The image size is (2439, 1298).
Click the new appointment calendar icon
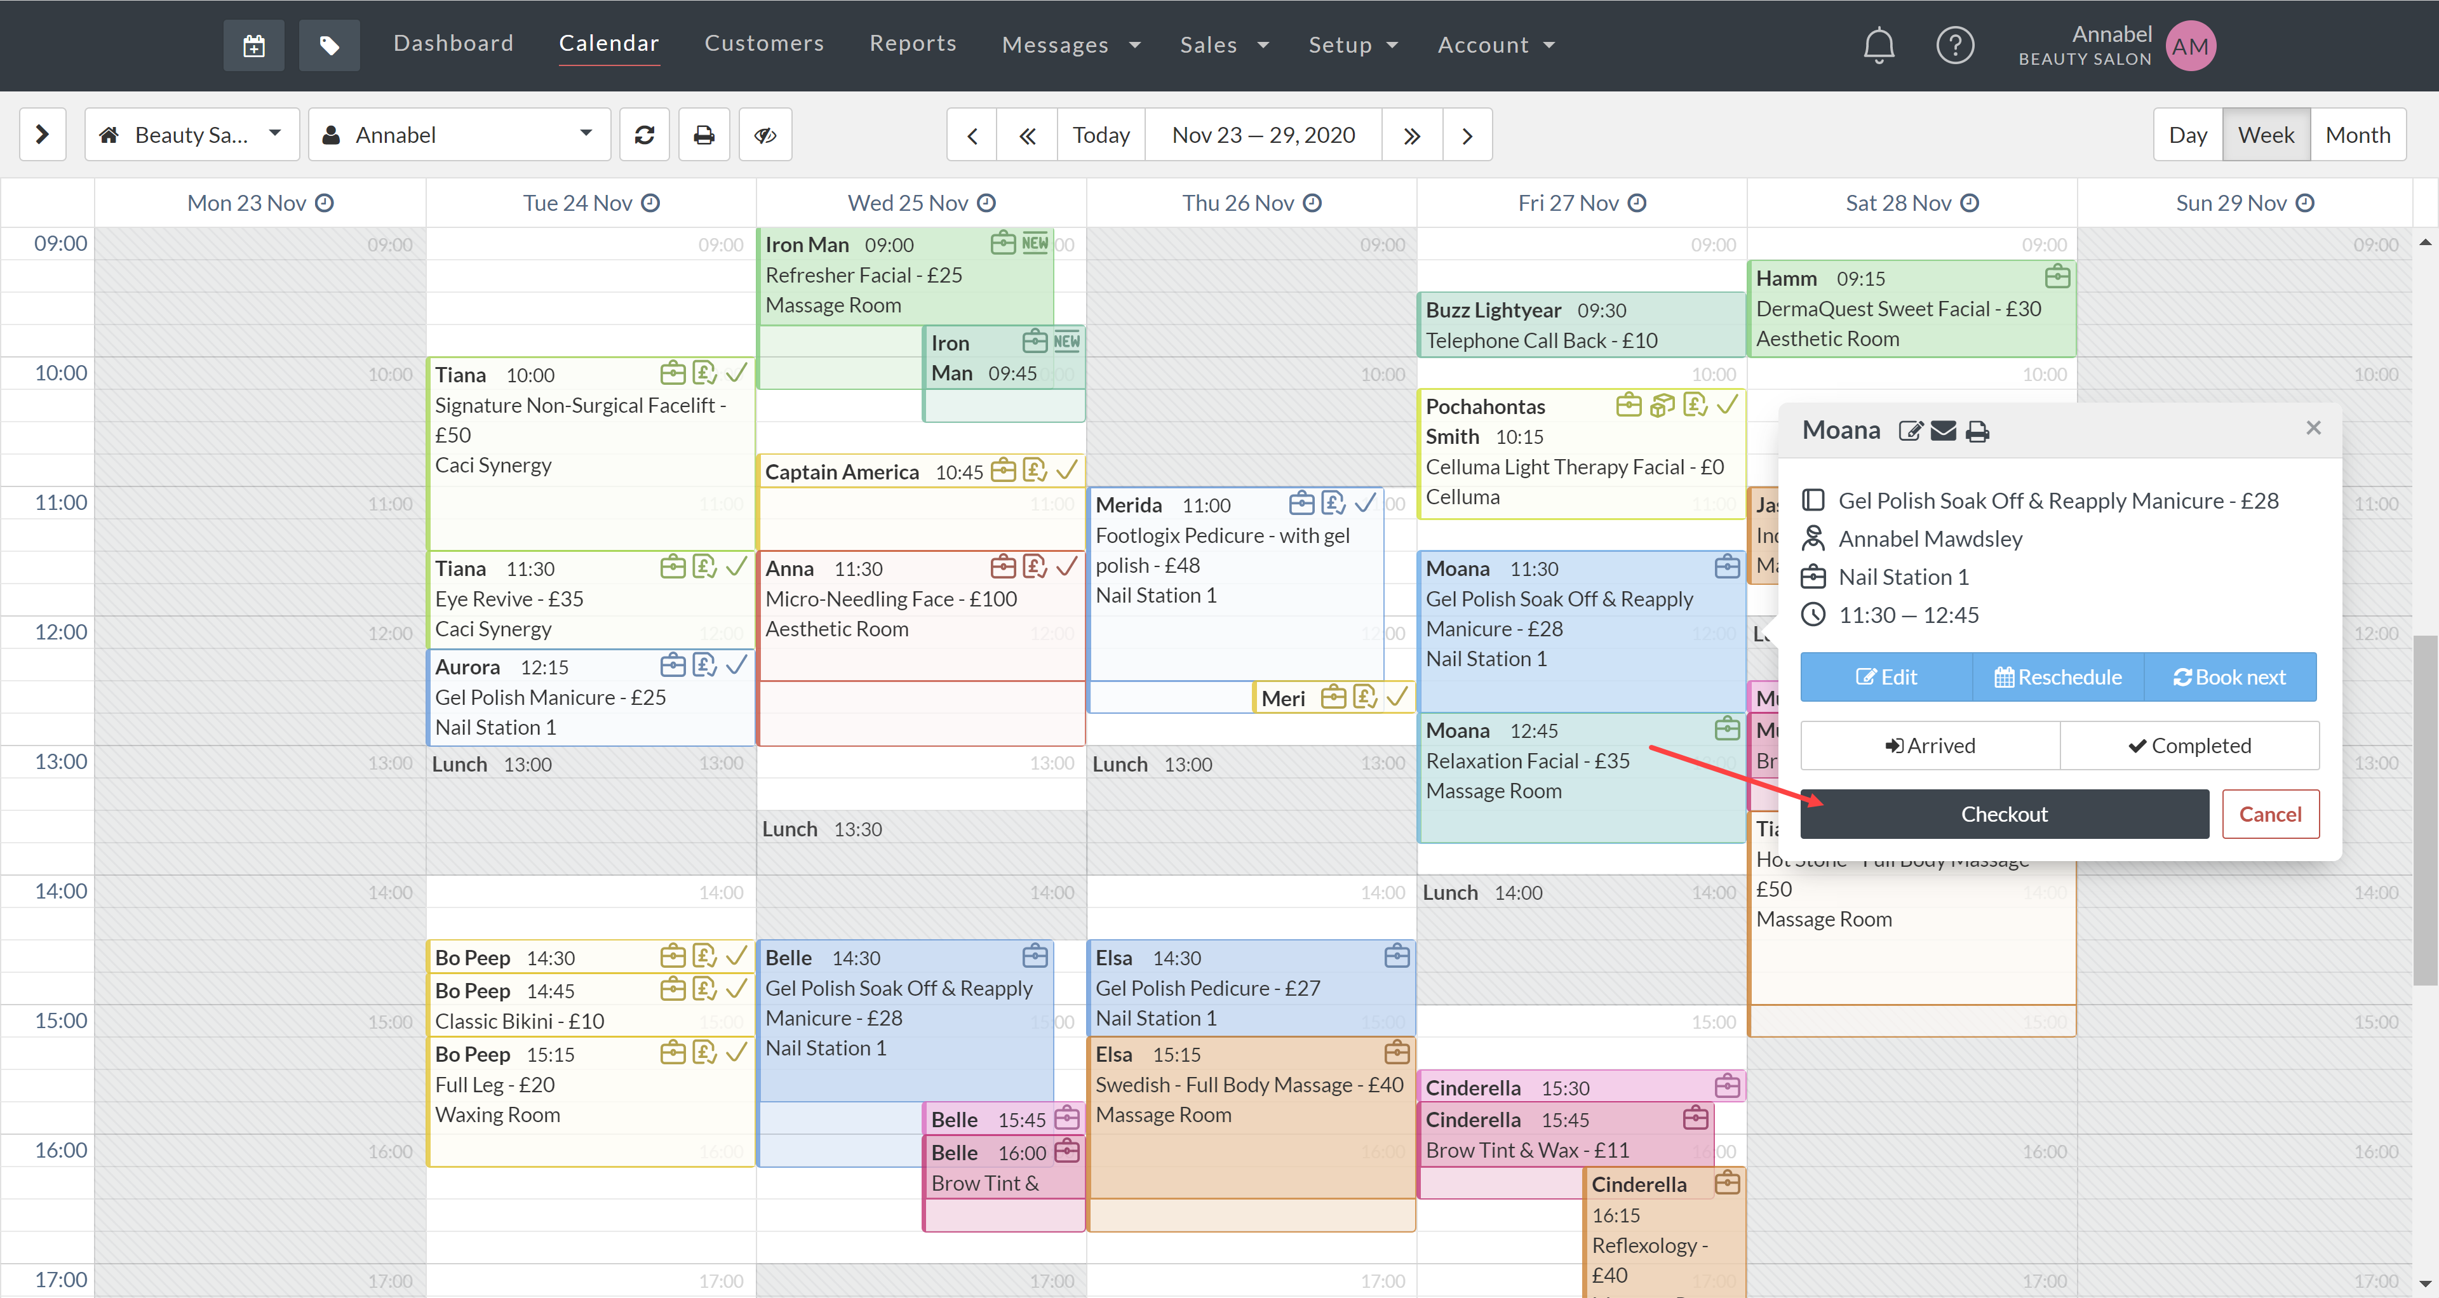253,46
